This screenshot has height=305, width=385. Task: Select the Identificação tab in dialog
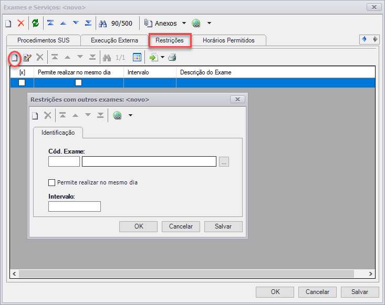[x=58, y=133]
